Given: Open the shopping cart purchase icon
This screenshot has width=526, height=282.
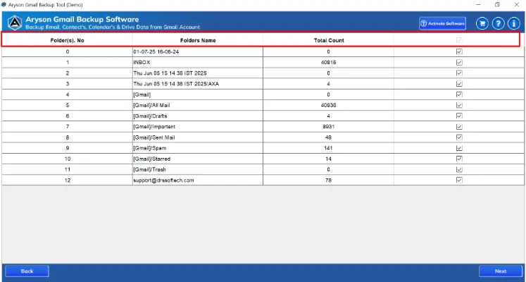Looking at the screenshot, I should pyautogui.click(x=482, y=23).
